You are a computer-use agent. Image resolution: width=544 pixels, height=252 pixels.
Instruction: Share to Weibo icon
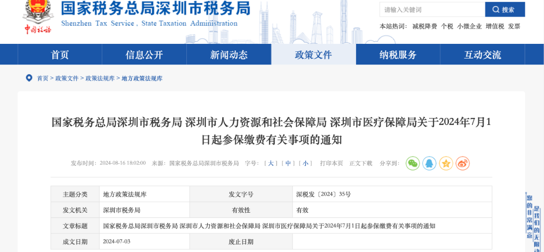tap(462, 163)
